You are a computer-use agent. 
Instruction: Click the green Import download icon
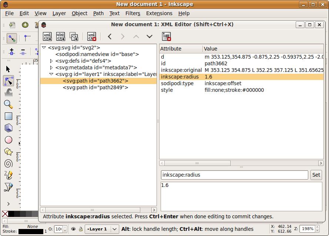(25, 25)
